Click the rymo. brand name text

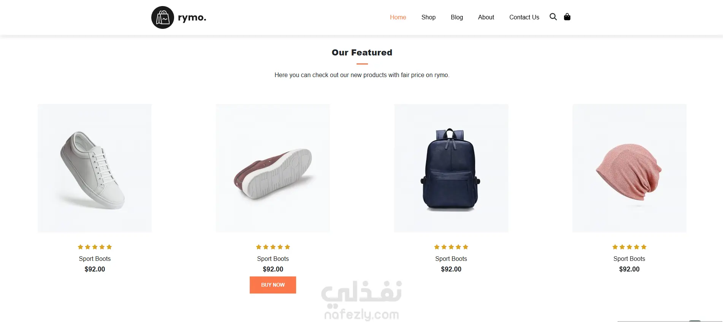(192, 18)
